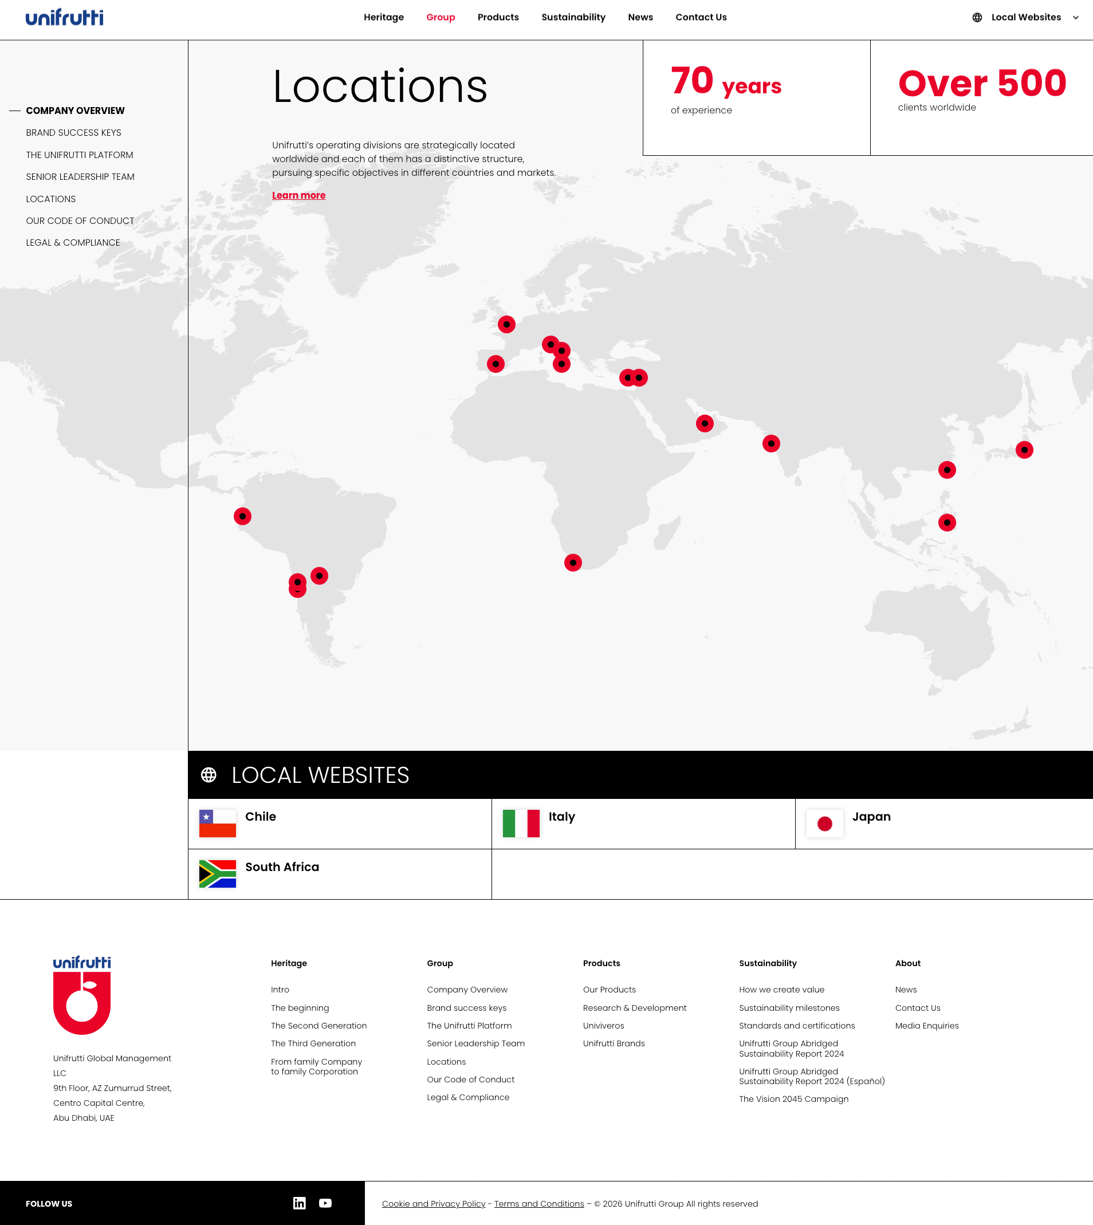Open the YouTube icon in Follow Us
The image size is (1093, 1225).
[x=325, y=1203]
